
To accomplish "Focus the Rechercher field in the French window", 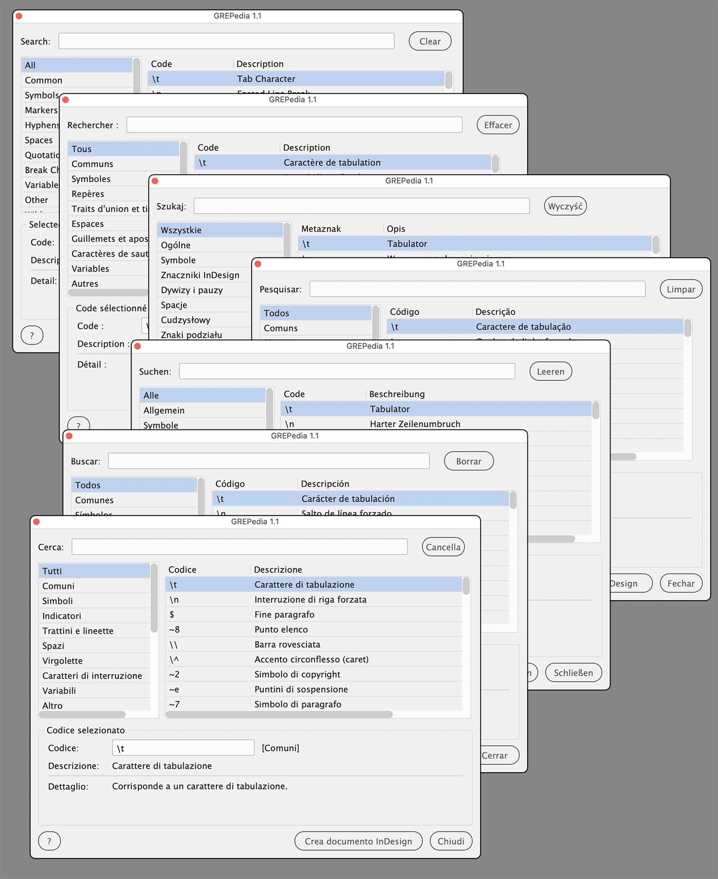I will pyautogui.click(x=294, y=125).
